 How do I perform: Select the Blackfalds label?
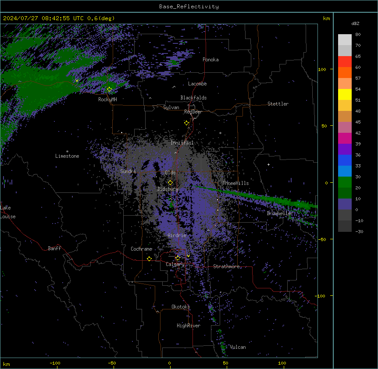(193, 98)
